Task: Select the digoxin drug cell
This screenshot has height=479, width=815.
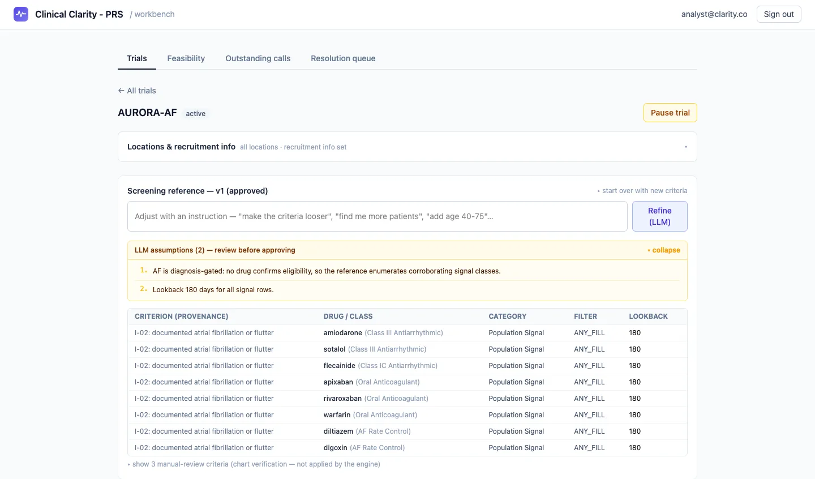Action: [x=364, y=448]
